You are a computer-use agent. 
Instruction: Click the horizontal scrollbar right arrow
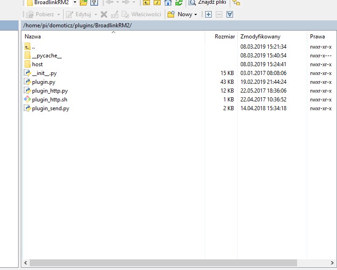332,263
